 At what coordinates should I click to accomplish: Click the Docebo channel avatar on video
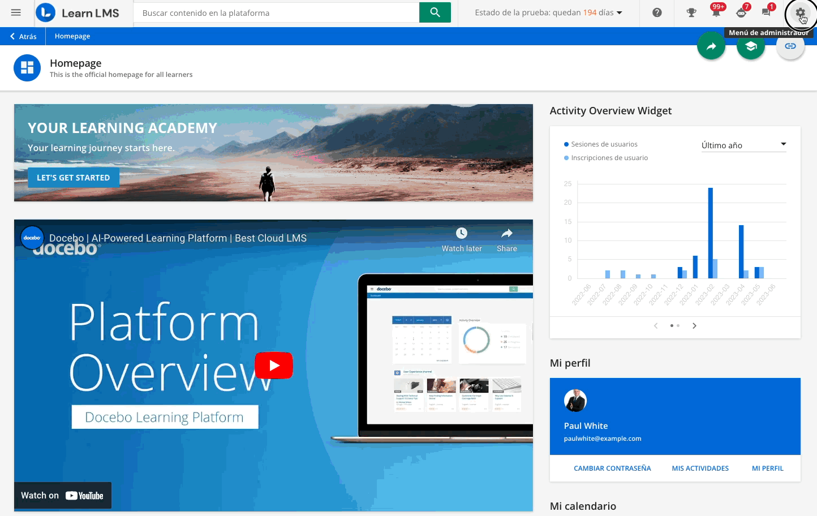pyautogui.click(x=32, y=238)
